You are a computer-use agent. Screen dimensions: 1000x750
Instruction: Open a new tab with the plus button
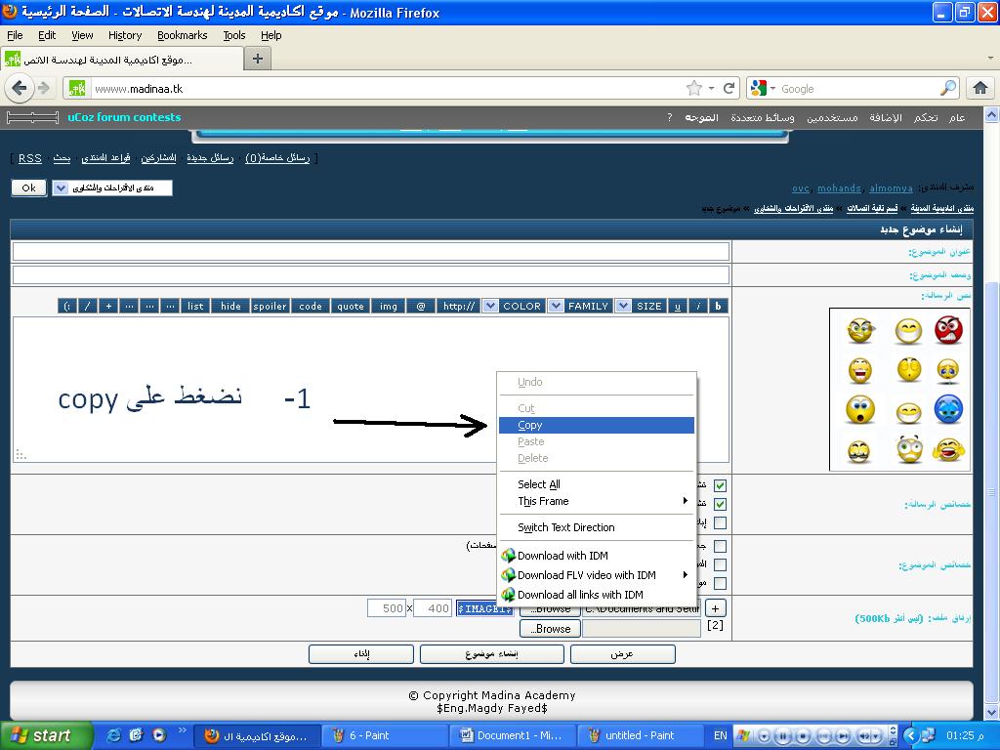point(258,59)
